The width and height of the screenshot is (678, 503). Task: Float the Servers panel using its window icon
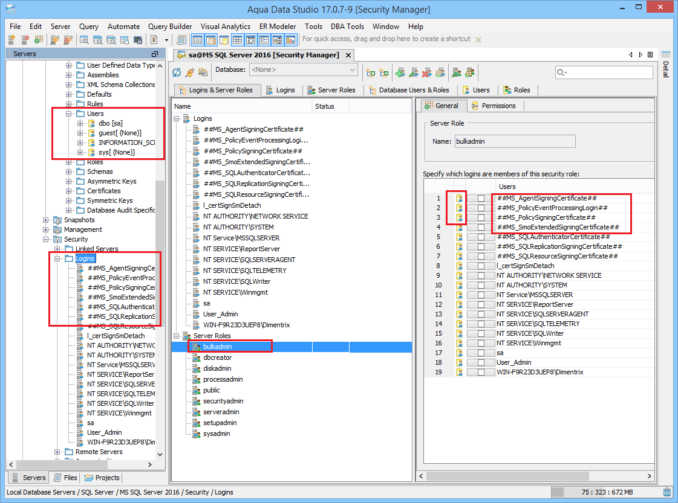[155, 54]
